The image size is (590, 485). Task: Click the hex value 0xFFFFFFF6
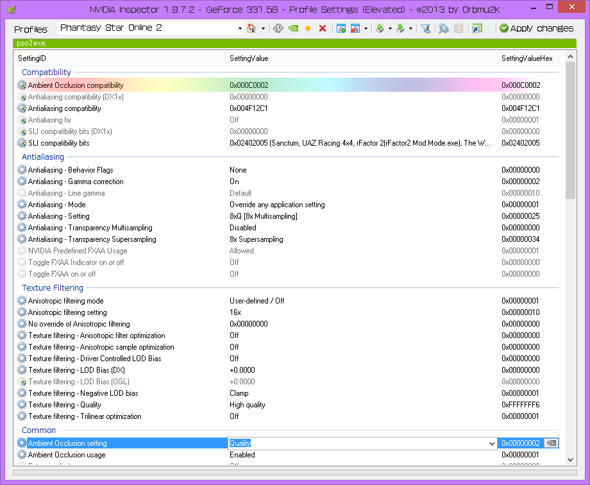[521, 405]
